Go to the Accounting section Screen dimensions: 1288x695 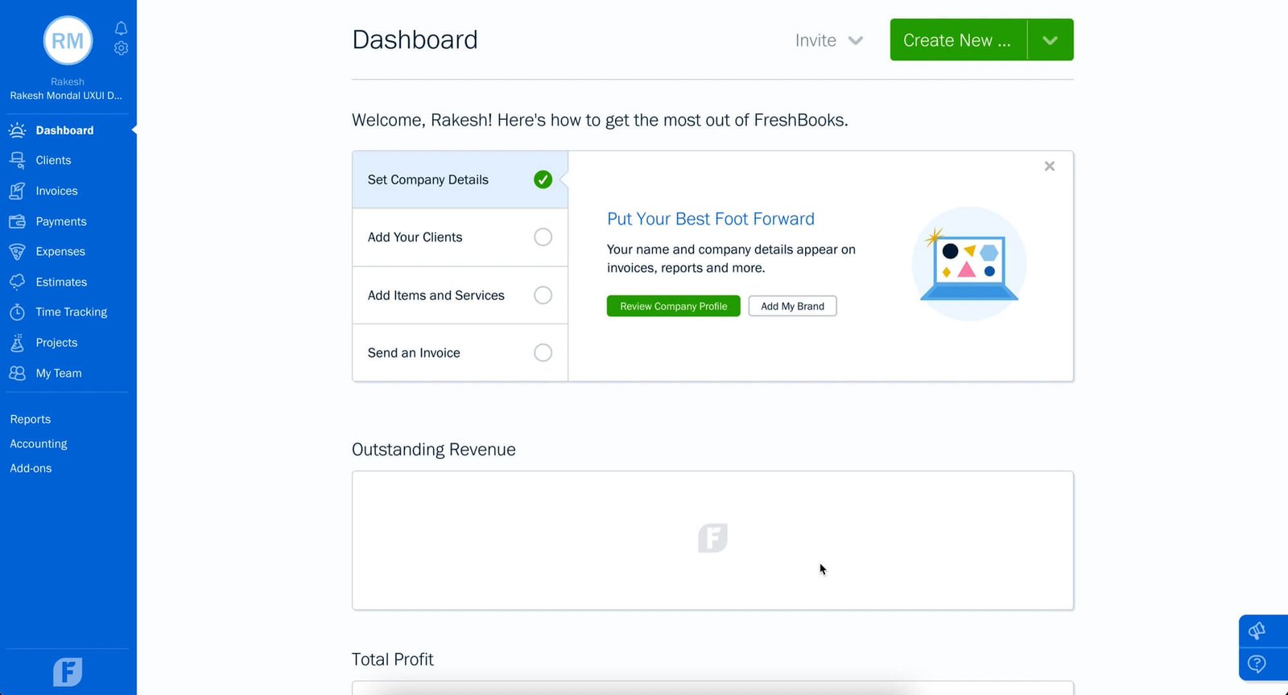coord(39,444)
